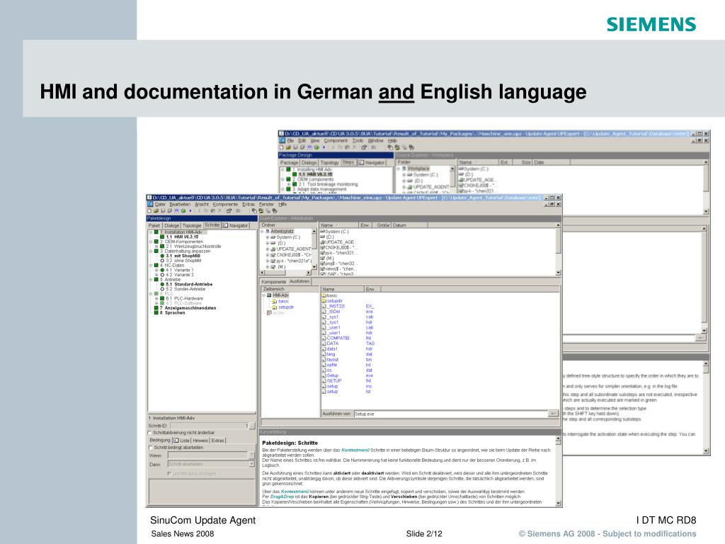This screenshot has width=725, height=544.
Task: Click the New document icon in the German window toolbar
Action: tap(150, 211)
